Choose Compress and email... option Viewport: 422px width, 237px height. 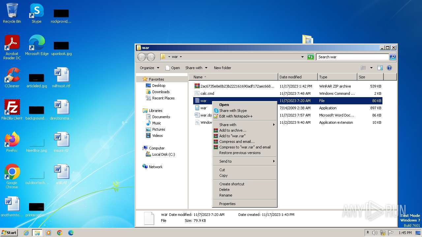[244, 142]
